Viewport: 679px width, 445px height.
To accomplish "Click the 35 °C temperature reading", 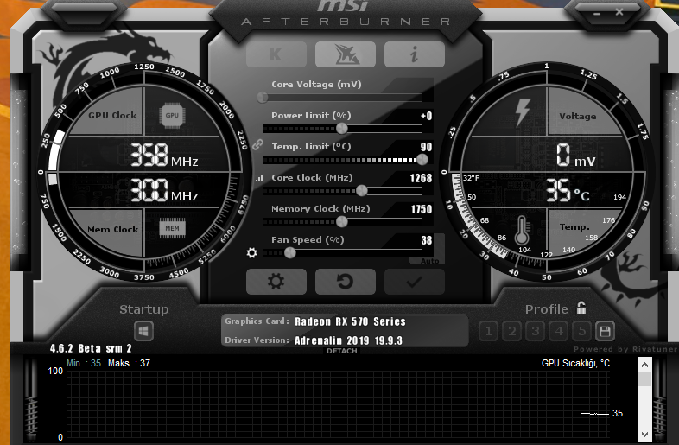I will pyautogui.click(x=568, y=191).
